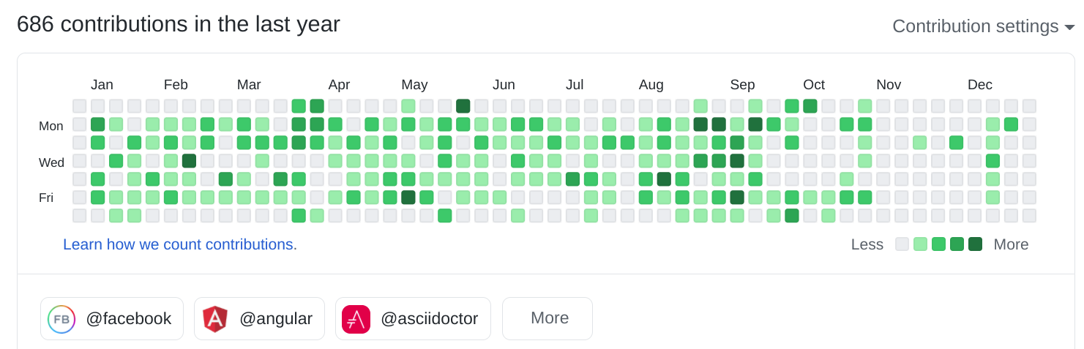Filter activity by the @angular name

point(276,319)
